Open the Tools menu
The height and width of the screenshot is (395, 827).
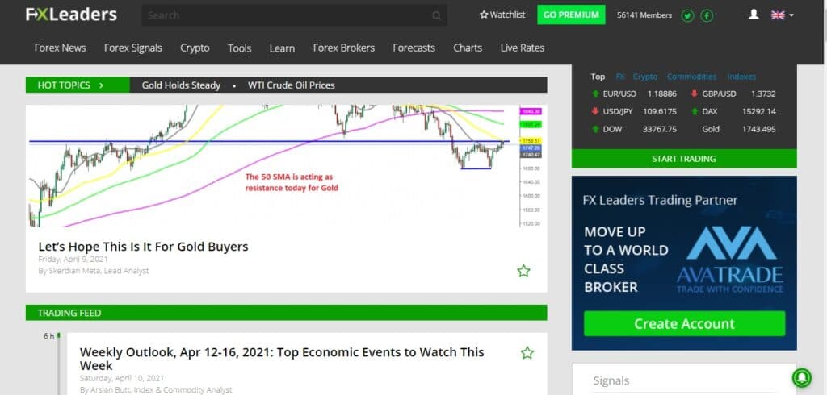239,48
